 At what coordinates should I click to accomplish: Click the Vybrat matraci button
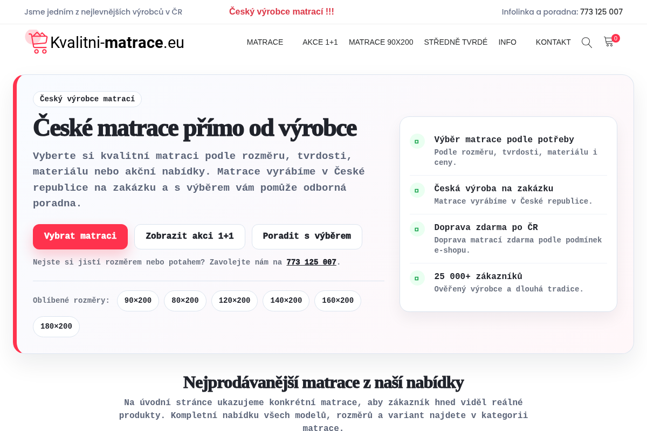[x=80, y=237]
